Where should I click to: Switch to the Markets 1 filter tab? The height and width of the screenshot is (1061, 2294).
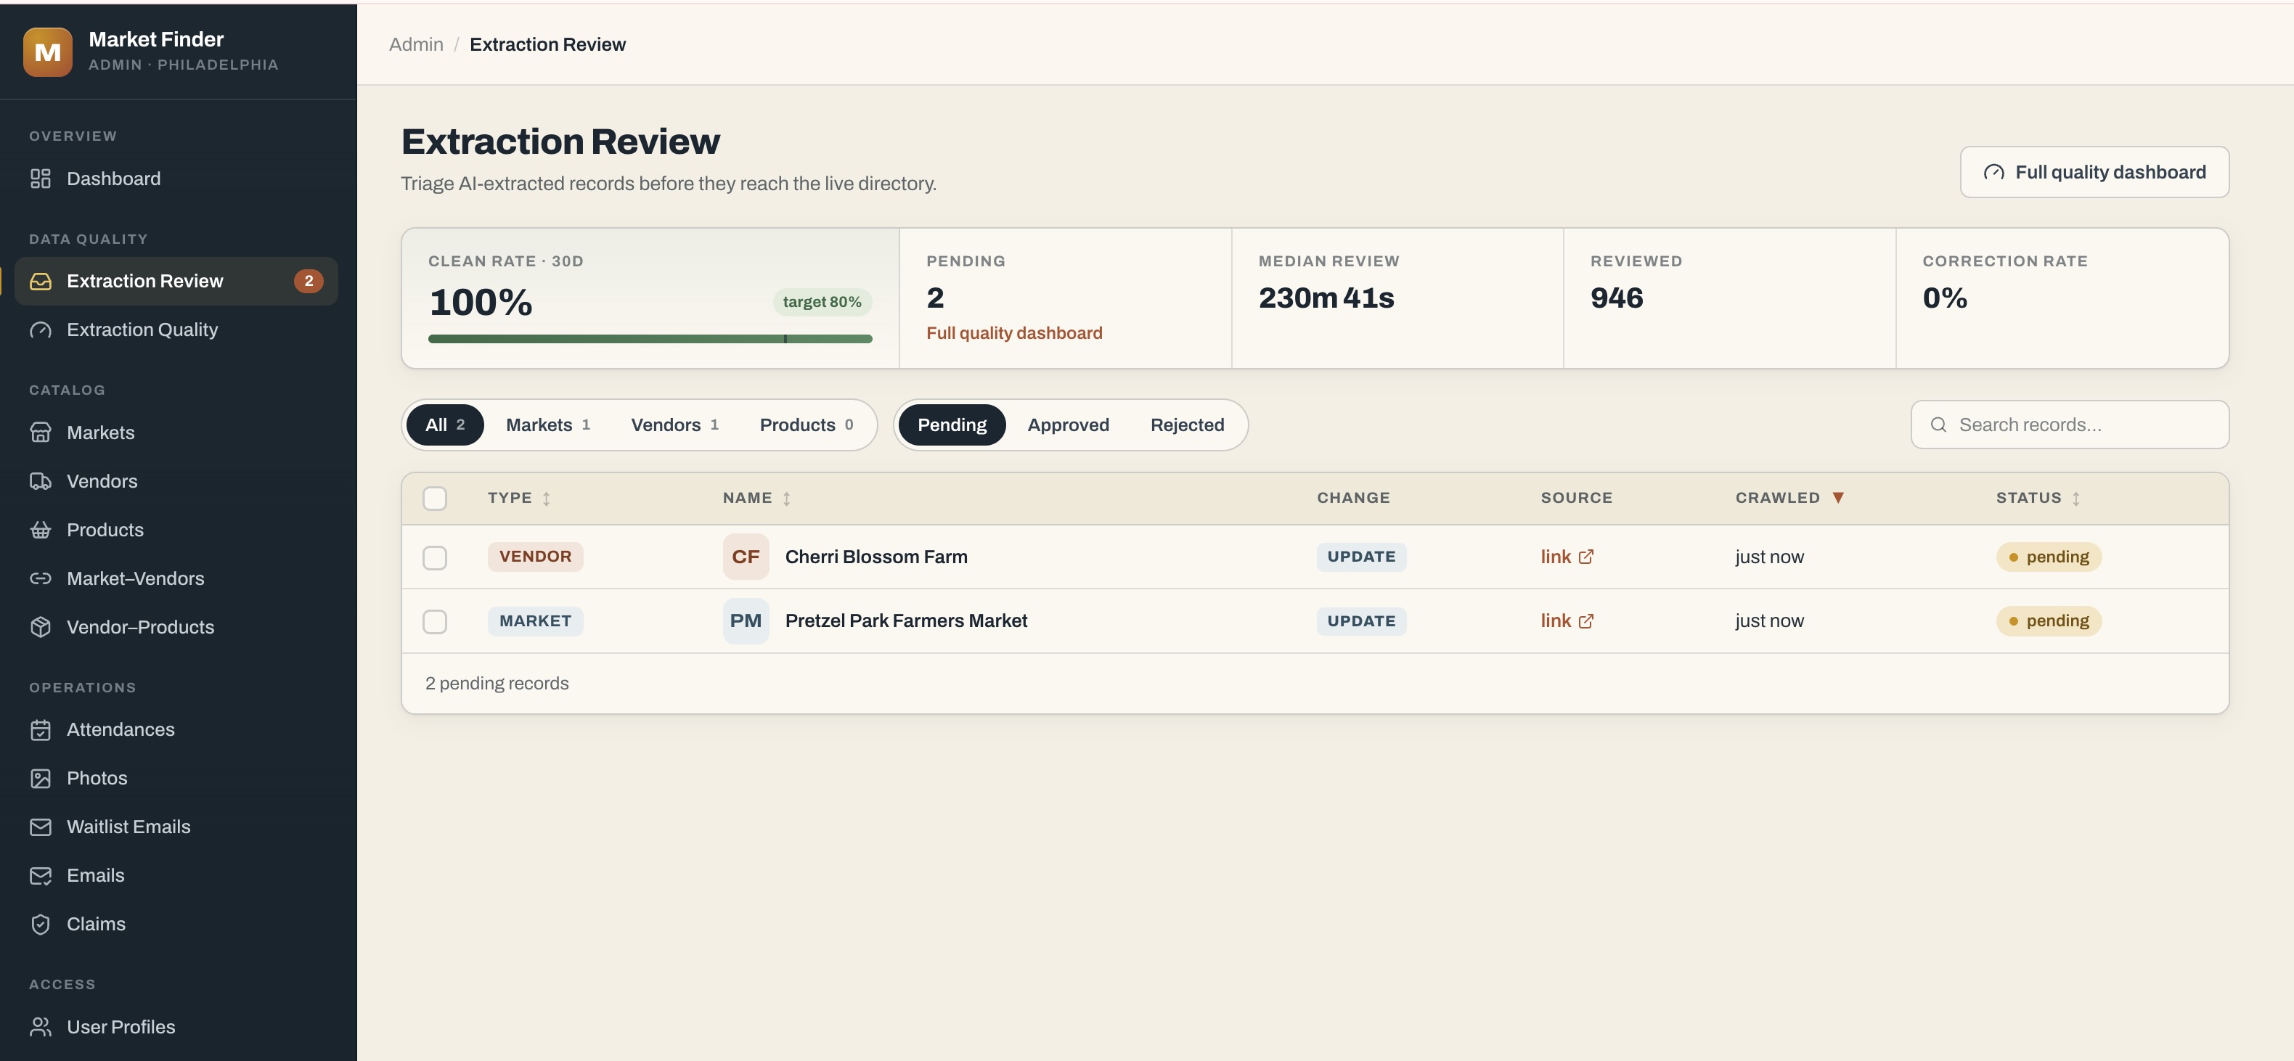point(547,425)
